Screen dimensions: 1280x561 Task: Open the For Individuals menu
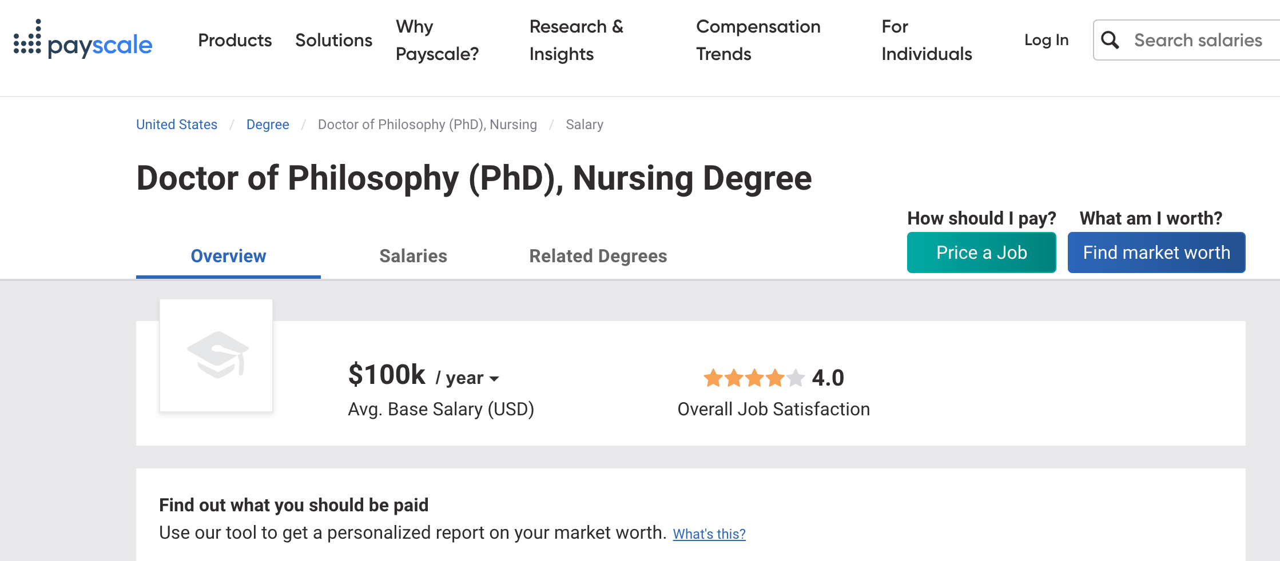tap(927, 40)
